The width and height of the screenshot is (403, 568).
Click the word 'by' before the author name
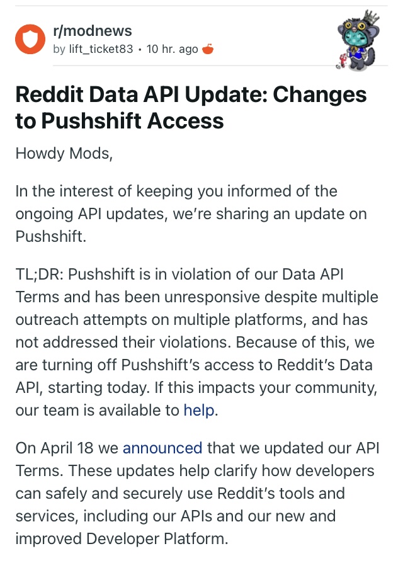tap(59, 49)
